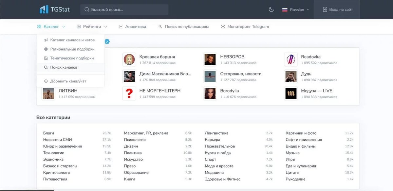
Task: Open the Юмор и развлечения category
Action: [63, 146]
